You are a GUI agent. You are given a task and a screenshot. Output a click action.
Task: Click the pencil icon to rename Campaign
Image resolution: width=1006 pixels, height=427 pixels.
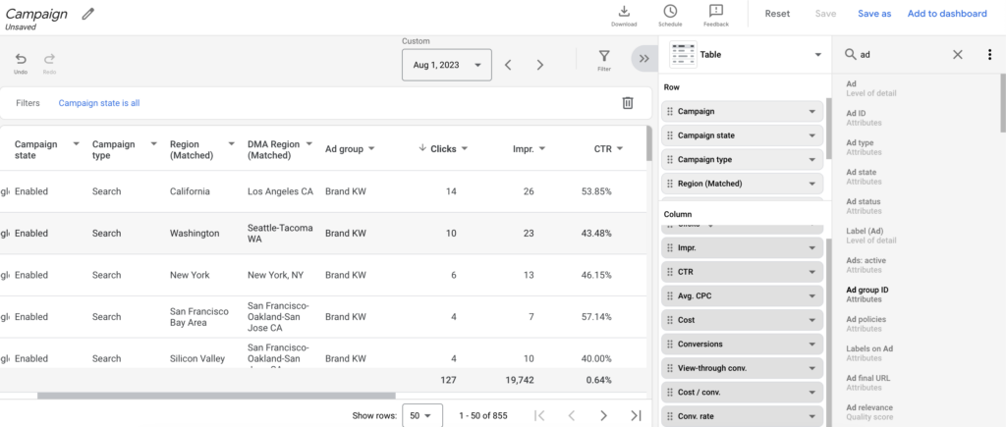(x=88, y=14)
